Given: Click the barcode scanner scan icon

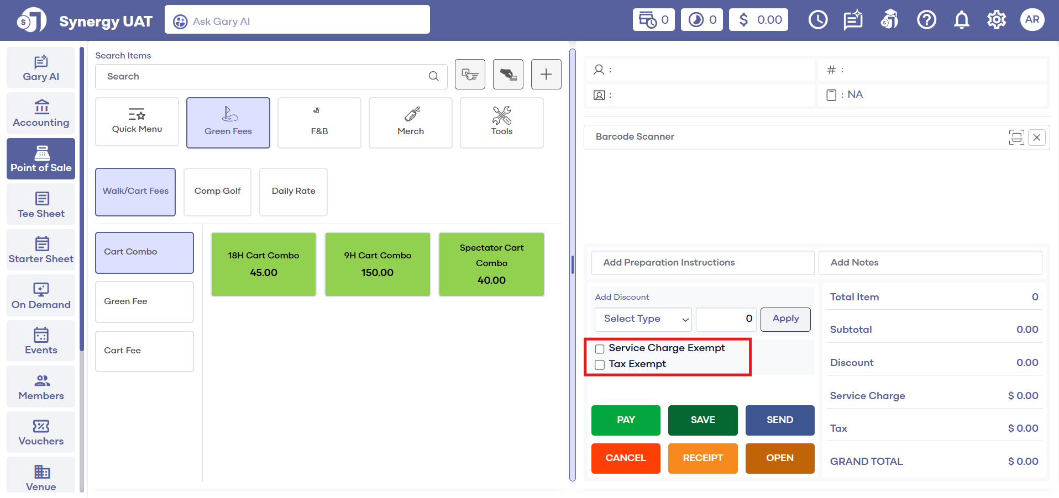Looking at the screenshot, I should point(1016,137).
